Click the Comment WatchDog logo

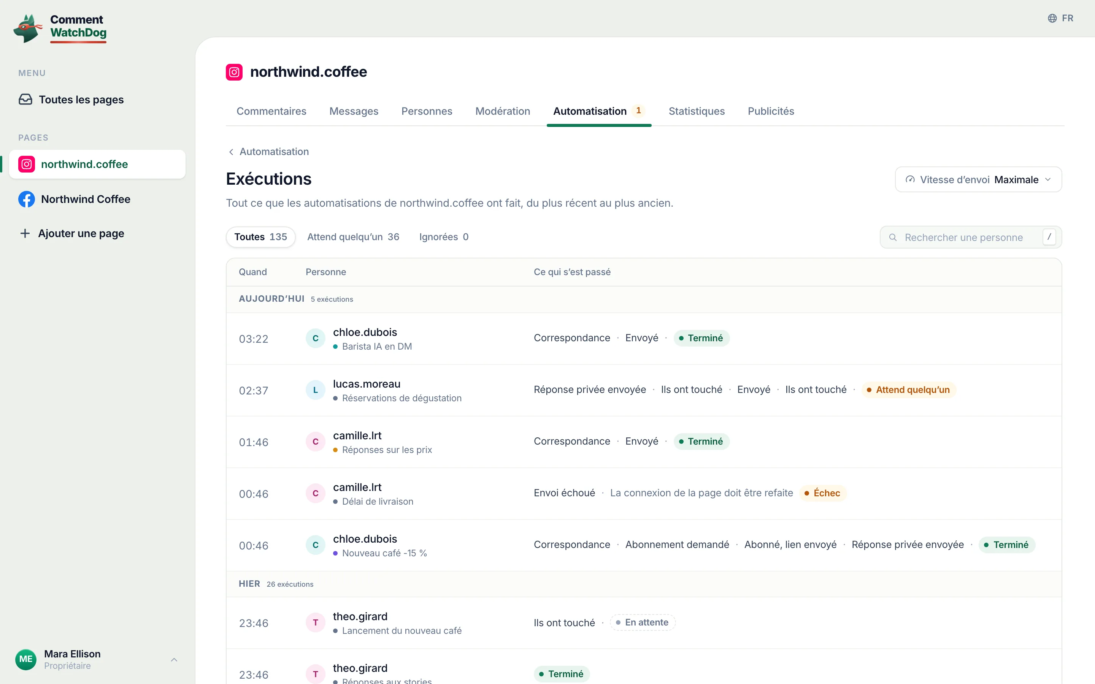60,28
